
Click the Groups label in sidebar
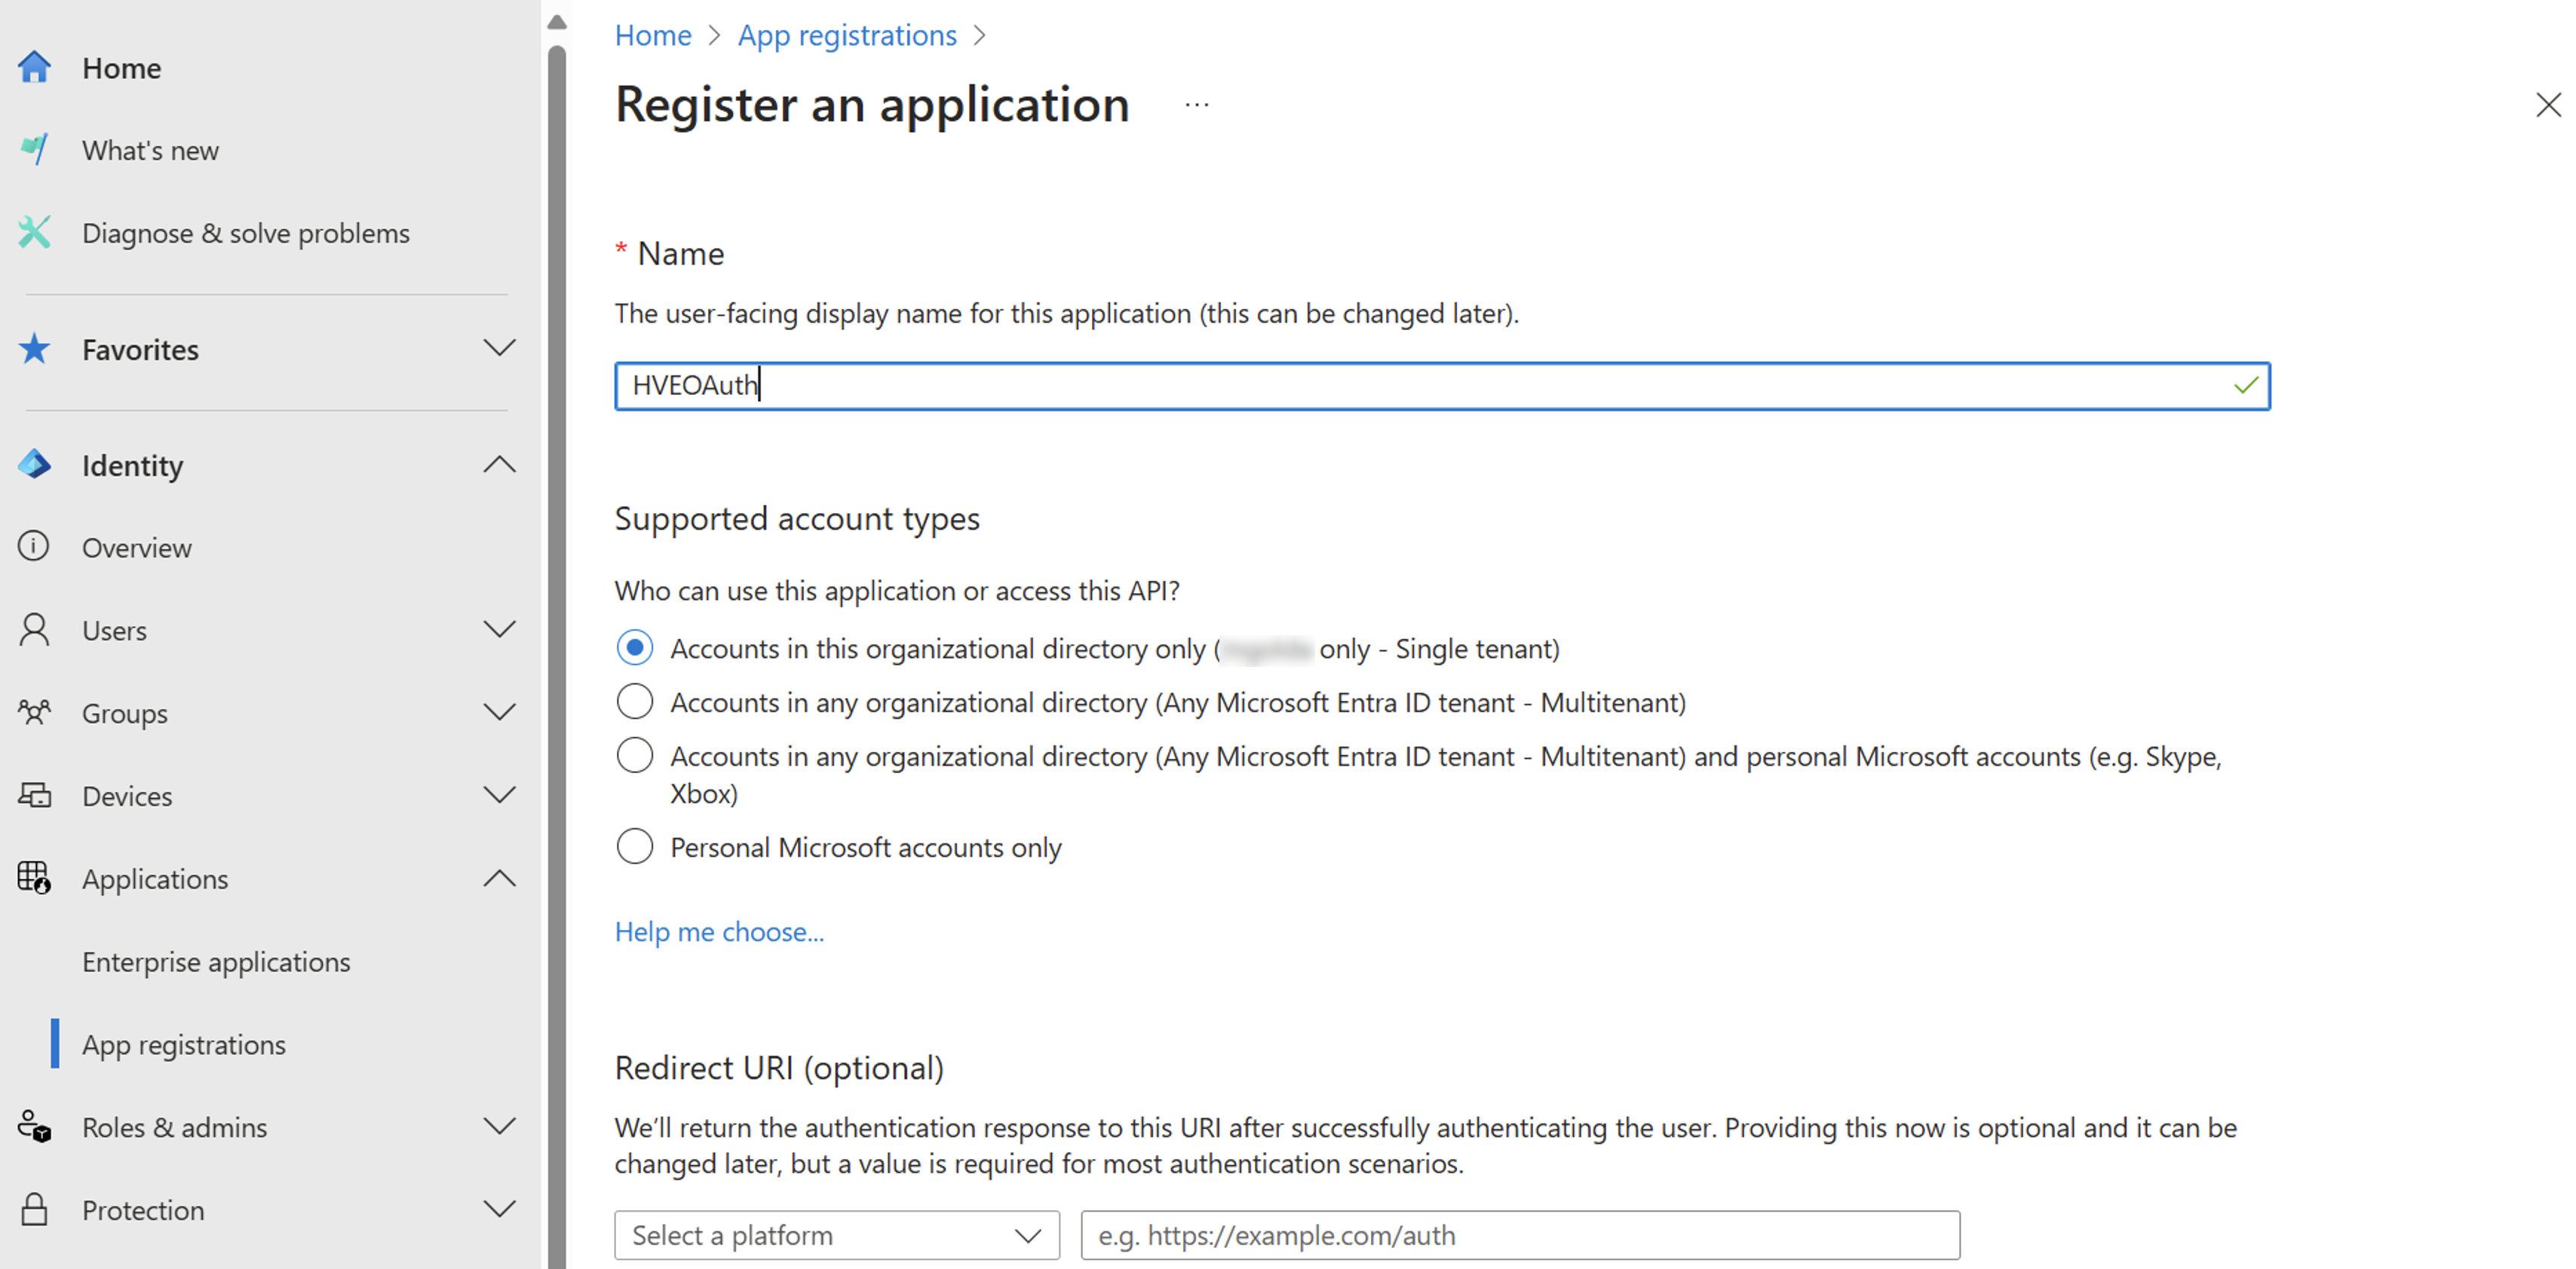(x=125, y=714)
